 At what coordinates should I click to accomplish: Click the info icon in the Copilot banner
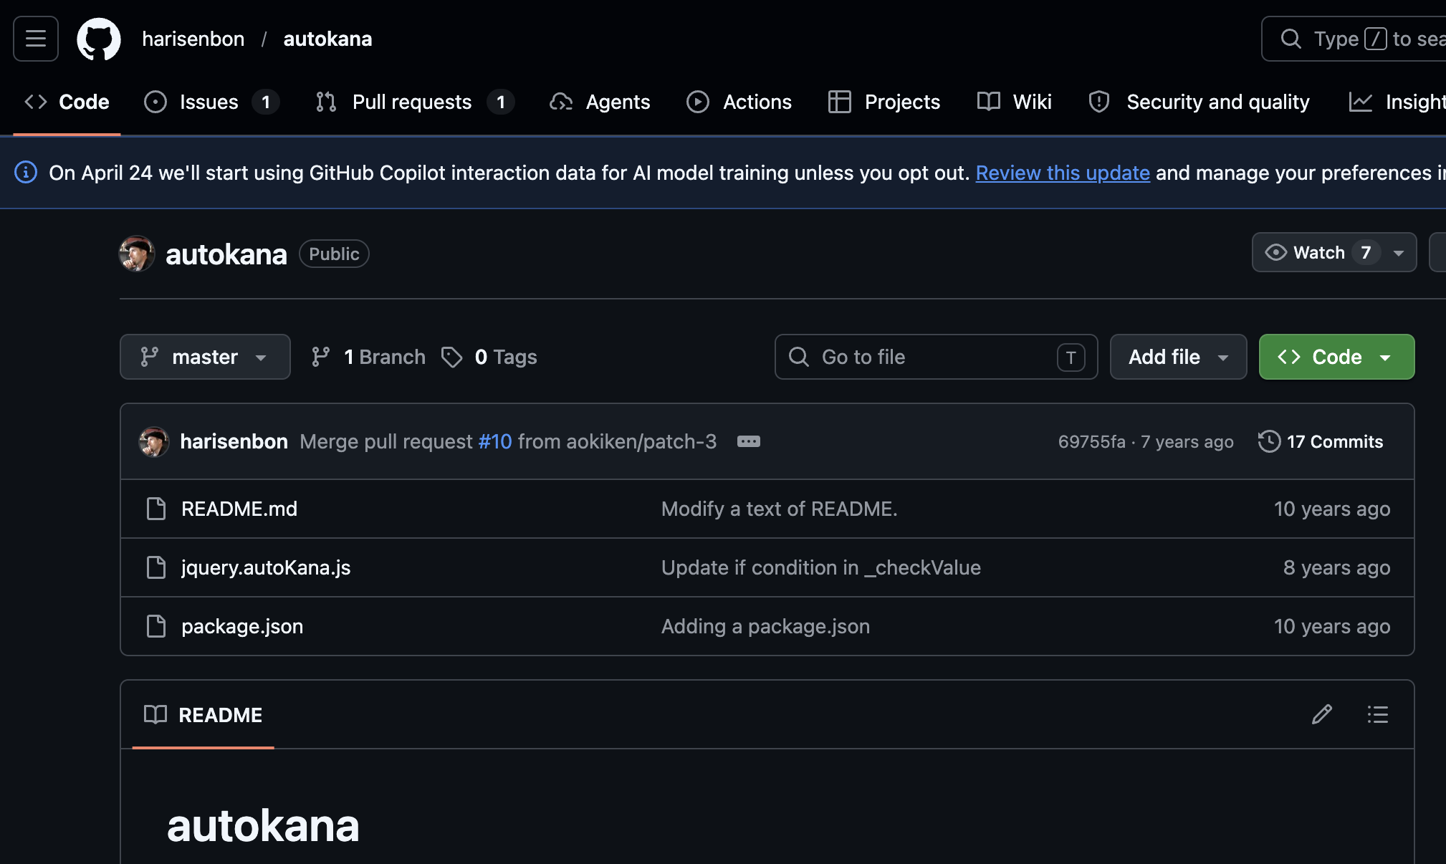pyautogui.click(x=26, y=173)
